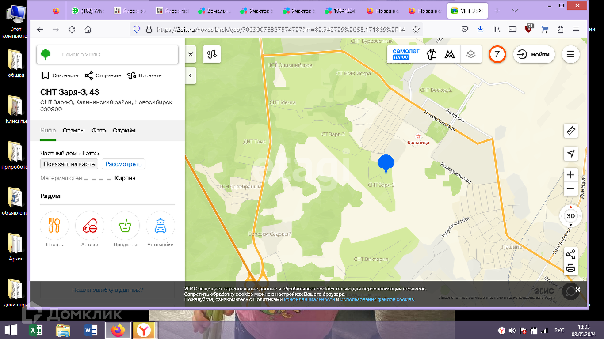Open the shopping cart extension icon

click(x=544, y=30)
